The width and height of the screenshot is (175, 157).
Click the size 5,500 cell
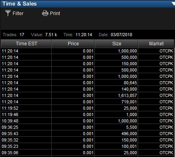[116, 127]
